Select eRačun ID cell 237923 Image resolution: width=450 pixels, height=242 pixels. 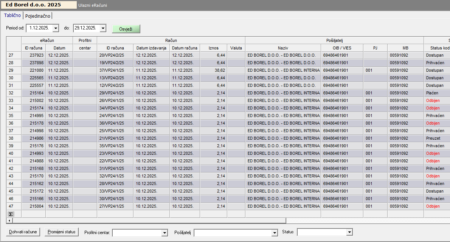34,55
